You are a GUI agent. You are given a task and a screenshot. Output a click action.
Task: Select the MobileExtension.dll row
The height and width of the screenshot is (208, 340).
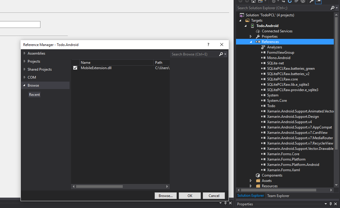point(120,68)
